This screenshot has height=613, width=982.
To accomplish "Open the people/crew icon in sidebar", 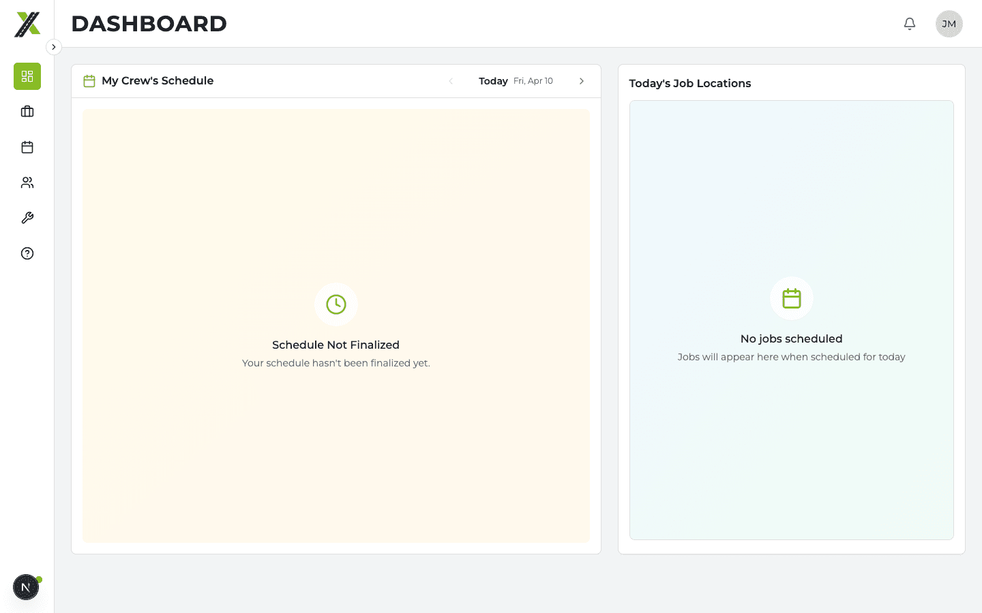I will (27, 183).
